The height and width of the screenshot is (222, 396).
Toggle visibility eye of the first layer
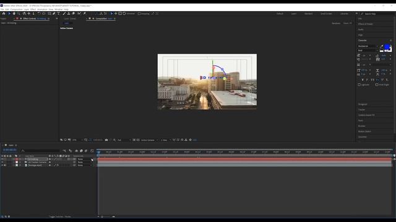(2, 159)
